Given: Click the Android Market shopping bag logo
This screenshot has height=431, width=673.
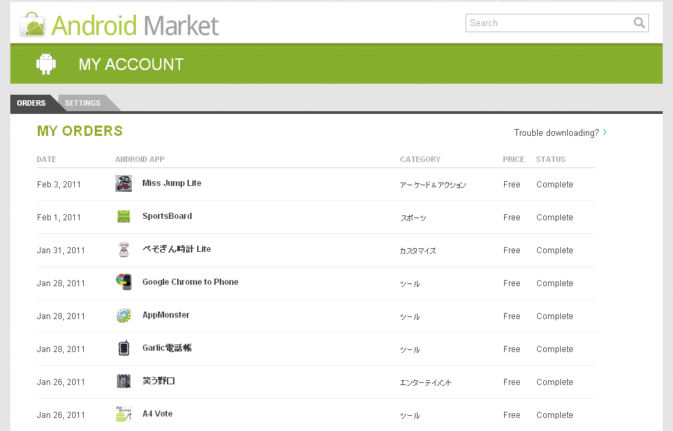Looking at the screenshot, I should coord(32,25).
